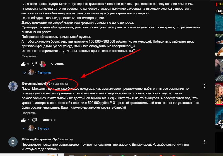This screenshot has width=223, height=156.
Task: Click the creator heart avatar badge
Action: (x=43, y=64)
